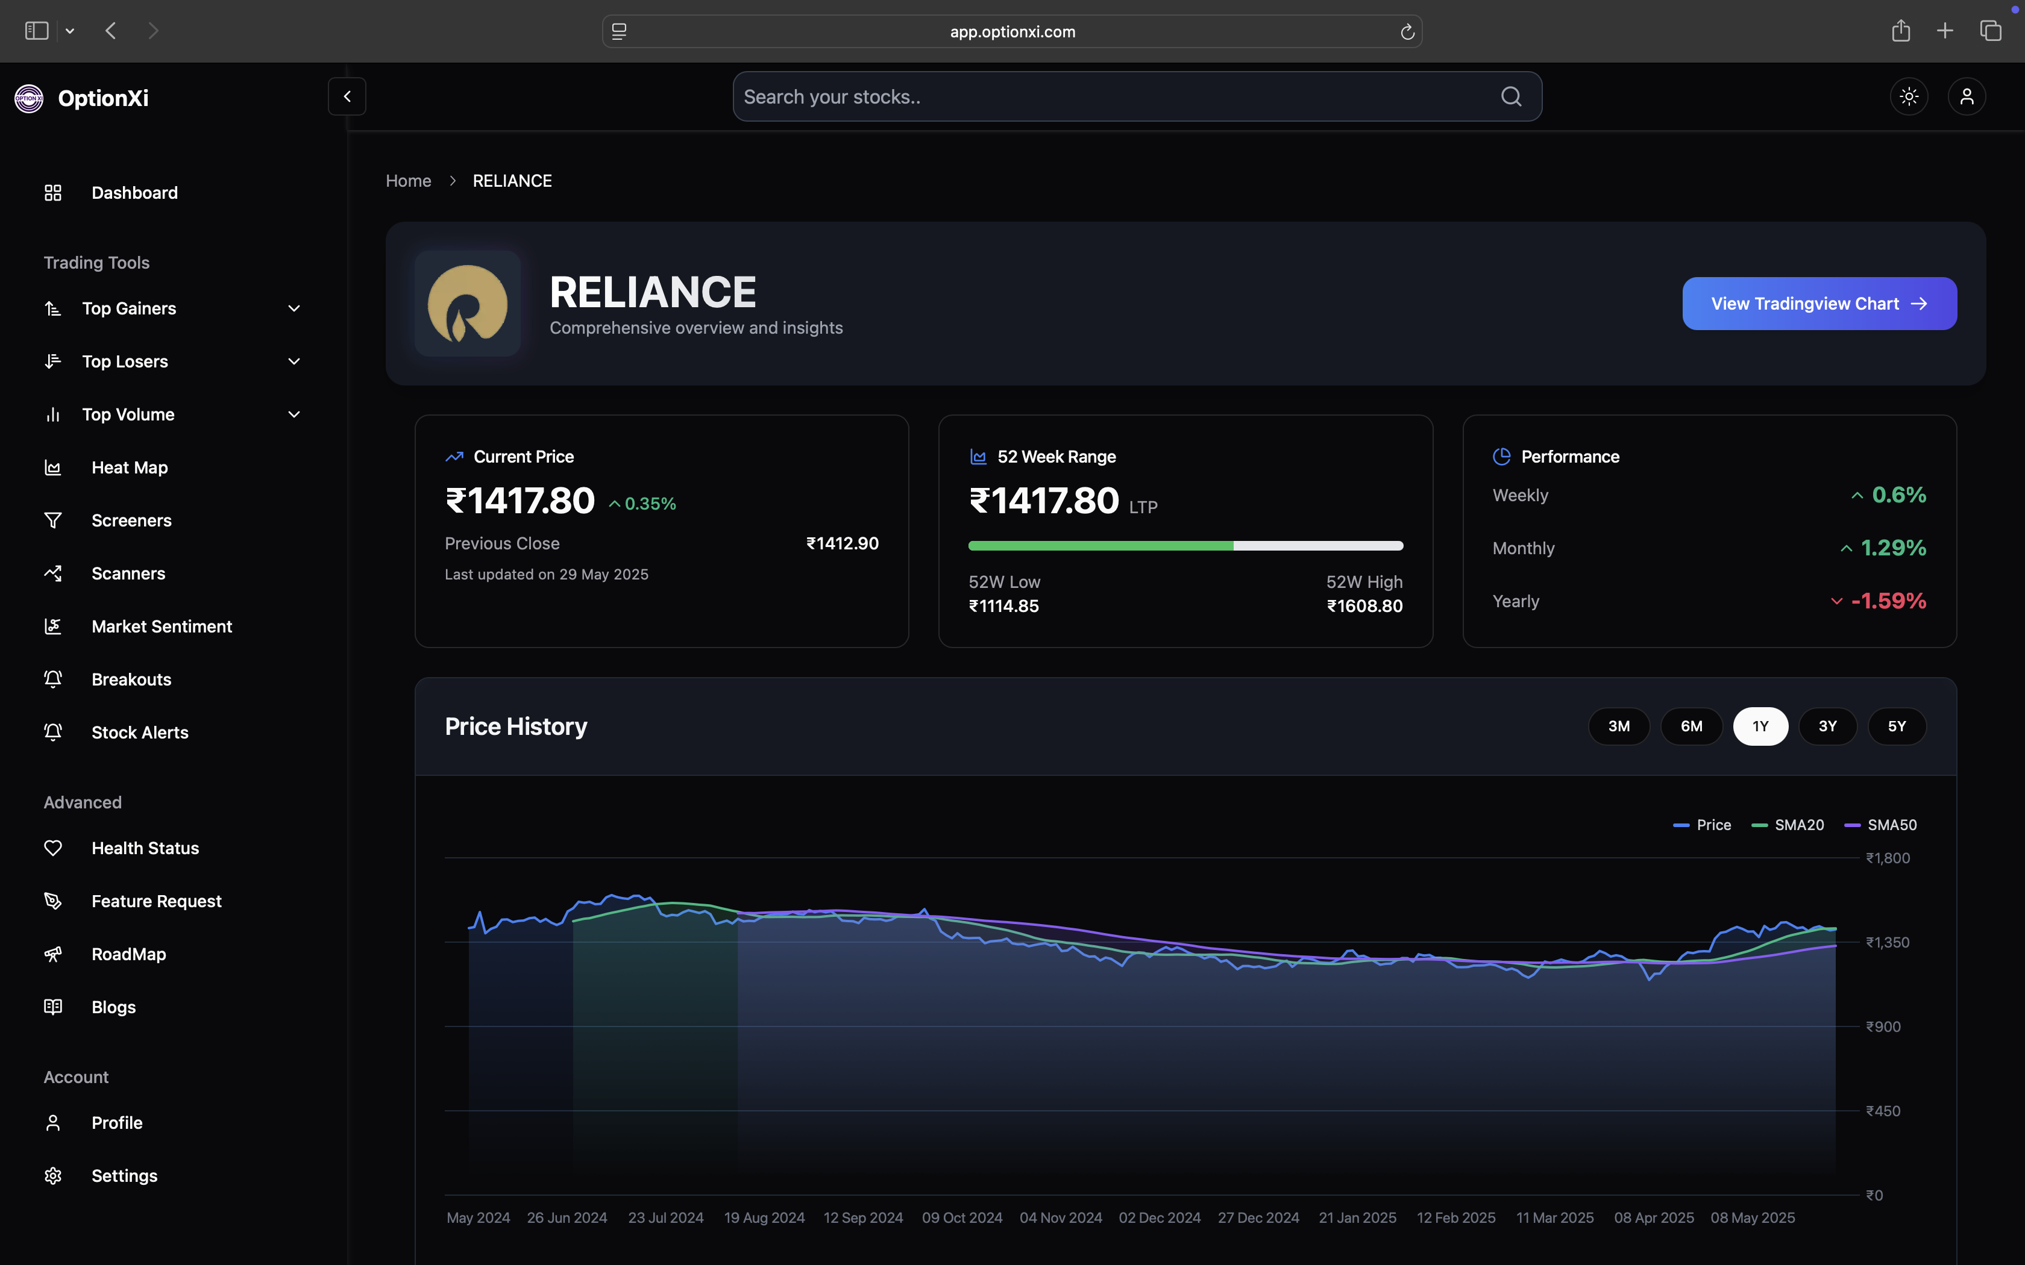Click the Heat Map sidebar icon
Screen dimensions: 2025x1265
click(x=52, y=467)
